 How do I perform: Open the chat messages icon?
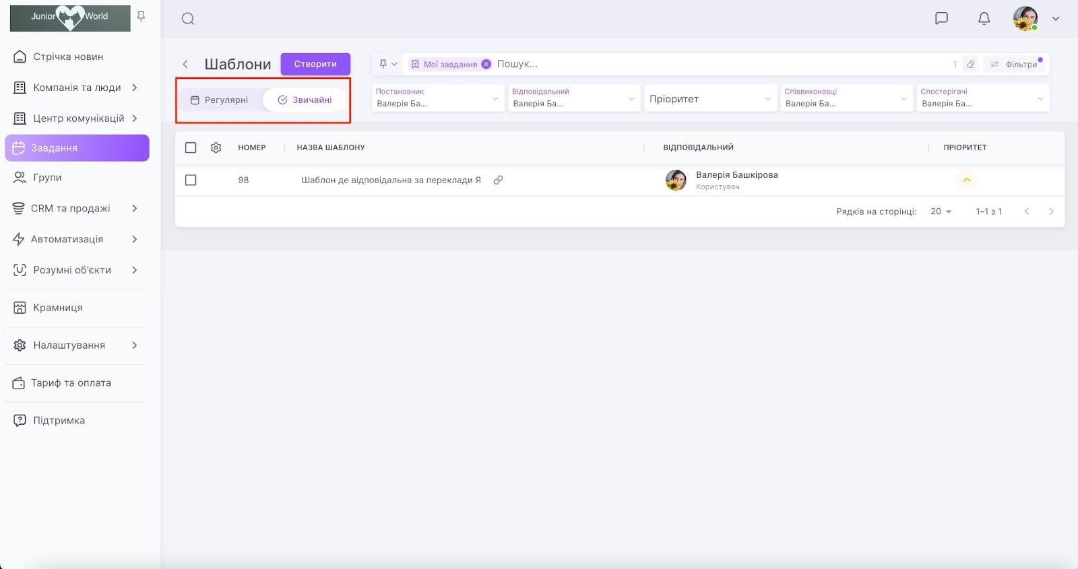[x=941, y=18]
